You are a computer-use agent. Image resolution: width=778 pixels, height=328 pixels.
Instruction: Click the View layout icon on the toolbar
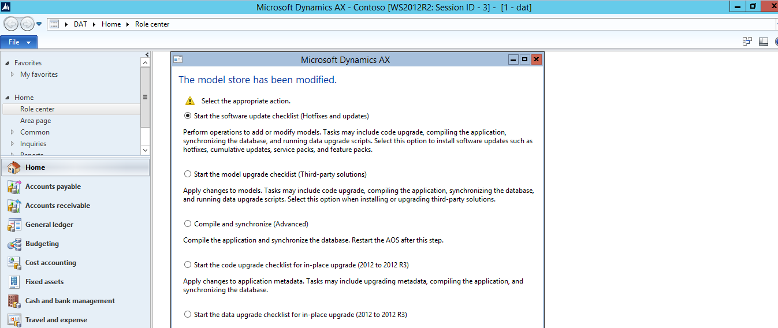pos(764,42)
